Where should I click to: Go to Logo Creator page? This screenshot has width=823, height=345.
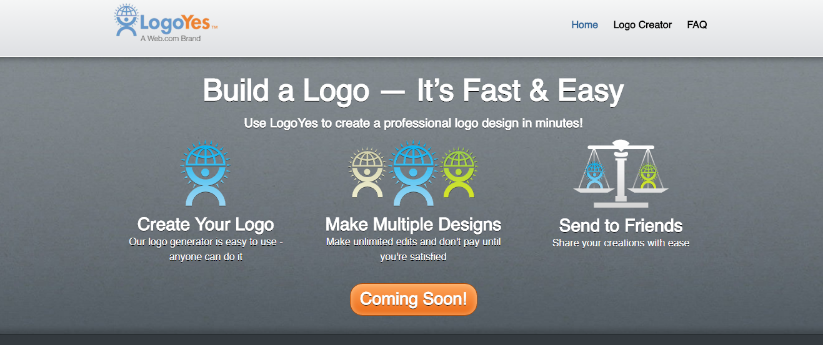[x=642, y=25]
